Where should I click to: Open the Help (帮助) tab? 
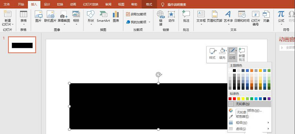pyautogui.click(x=134, y=4)
